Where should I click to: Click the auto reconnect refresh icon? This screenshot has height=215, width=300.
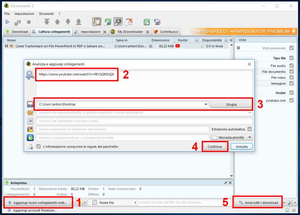[108, 22]
